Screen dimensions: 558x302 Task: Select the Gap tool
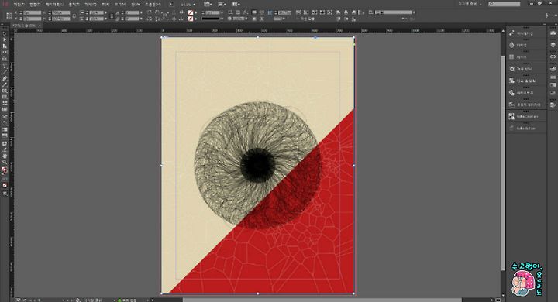pos(5,53)
